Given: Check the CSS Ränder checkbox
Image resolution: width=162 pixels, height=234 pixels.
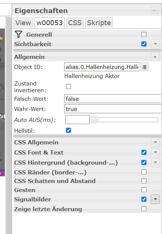Looking at the screenshot, I should tap(144, 172).
